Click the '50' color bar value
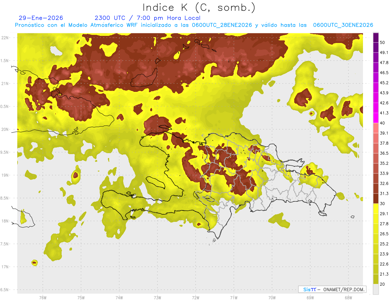Screen dimensions: 391x302 pos(383,43)
